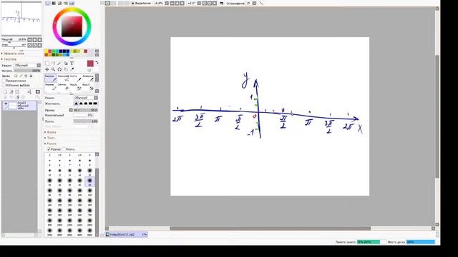The image size is (458, 257).
Task: Adjust the Непрозр. opacity slider
Action: click(x=27, y=71)
